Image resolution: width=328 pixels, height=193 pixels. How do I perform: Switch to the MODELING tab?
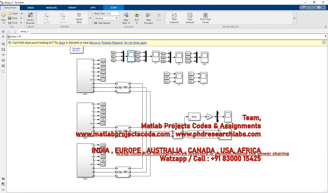point(51,8)
